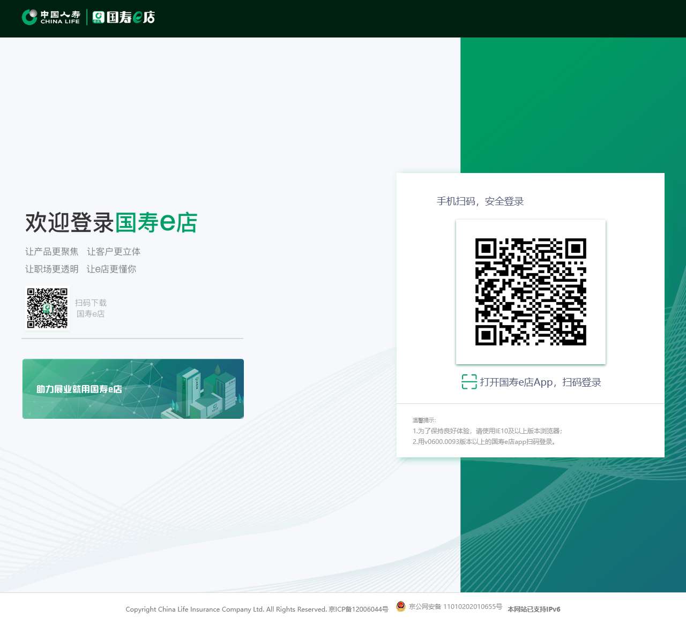The height and width of the screenshot is (625, 686).
Task: Click the 打开国寿e店App，扫码登录 text
Action: pos(540,382)
